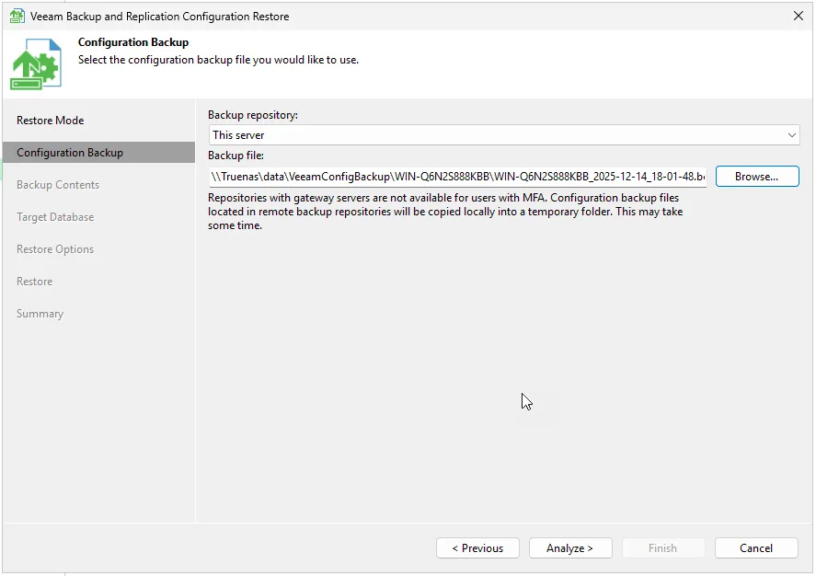Select the Restore step in sidebar

[35, 282]
